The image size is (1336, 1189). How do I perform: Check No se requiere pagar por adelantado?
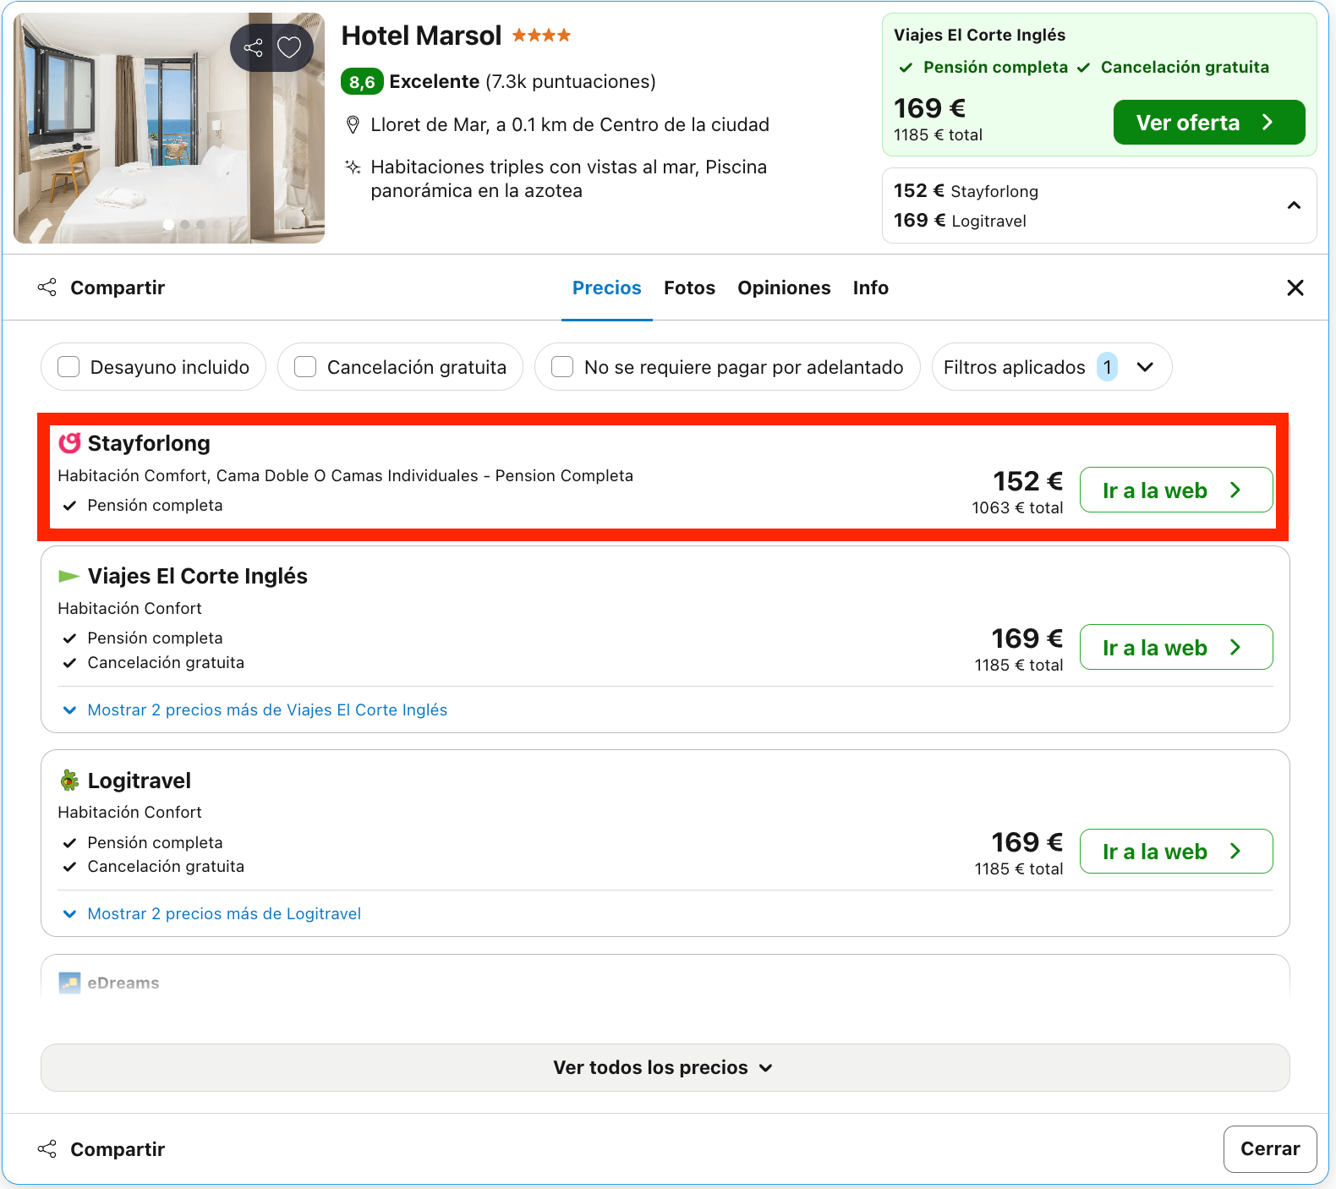562,367
